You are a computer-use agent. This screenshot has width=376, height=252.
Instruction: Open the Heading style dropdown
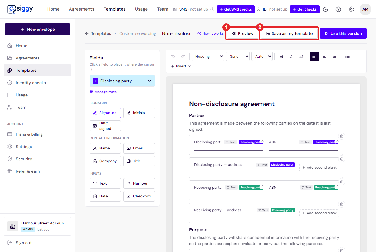coord(208,56)
